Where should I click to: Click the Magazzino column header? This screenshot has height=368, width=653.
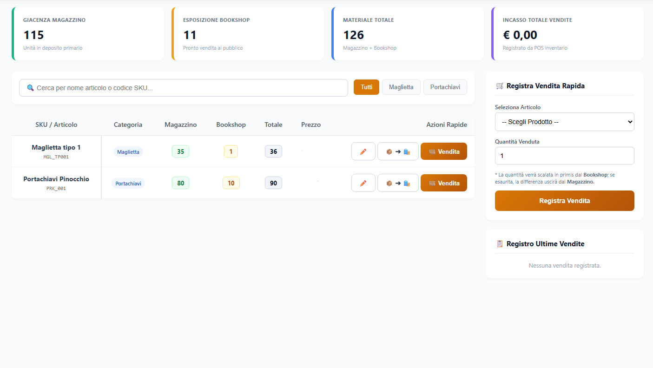[181, 125]
